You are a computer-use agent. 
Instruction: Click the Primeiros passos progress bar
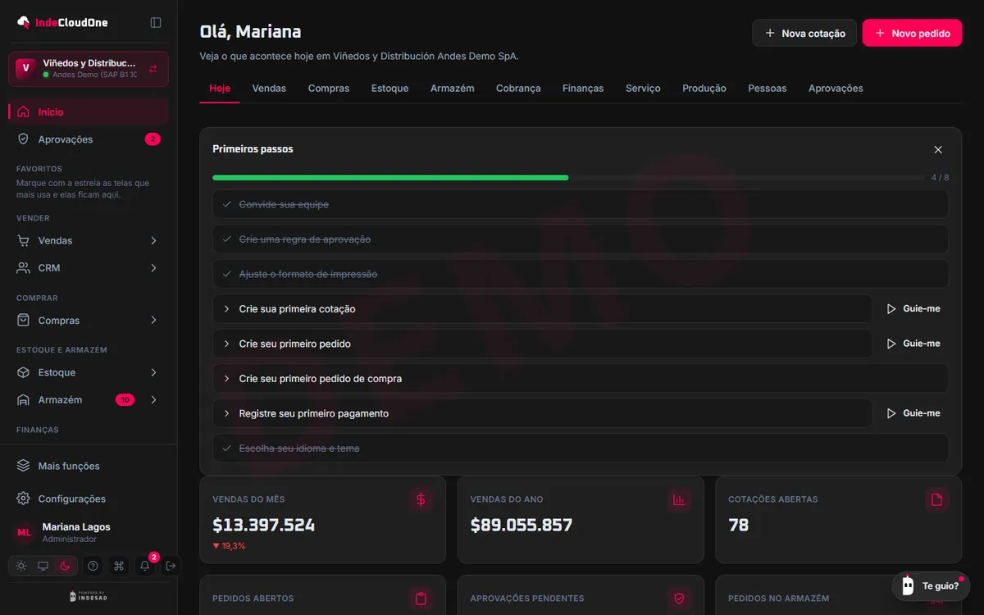569,177
